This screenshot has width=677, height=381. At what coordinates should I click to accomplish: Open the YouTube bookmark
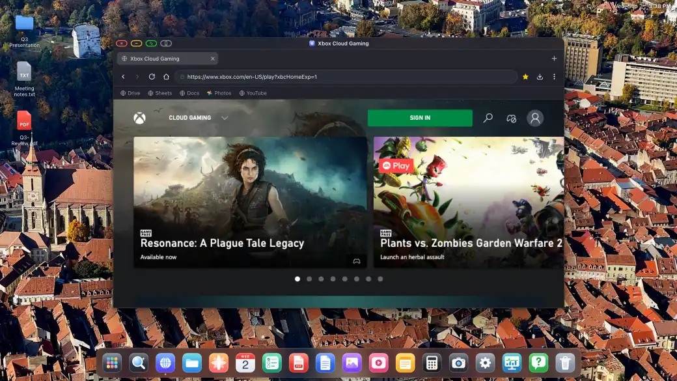[253, 93]
